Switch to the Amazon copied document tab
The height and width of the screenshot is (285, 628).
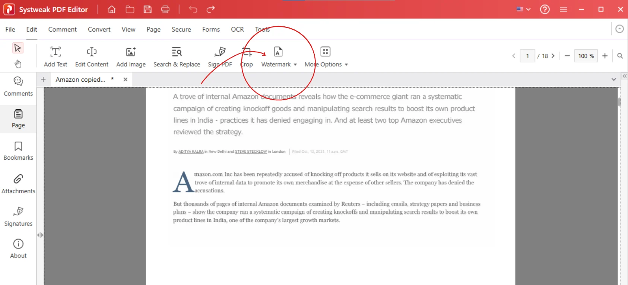(81, 80)
